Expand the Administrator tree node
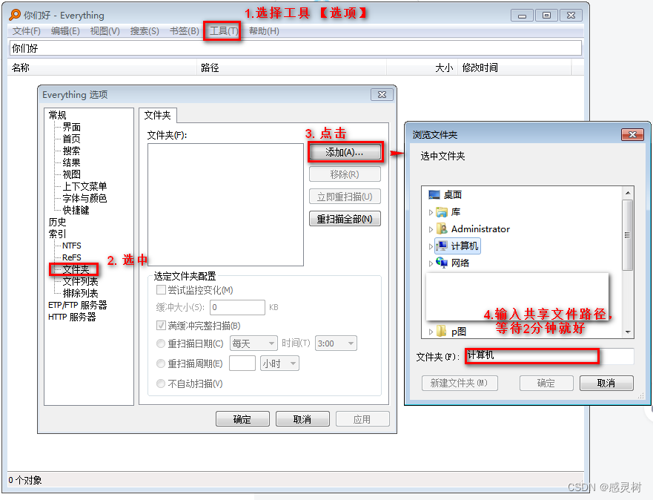653x500 pixels. (x=431, y=229)
